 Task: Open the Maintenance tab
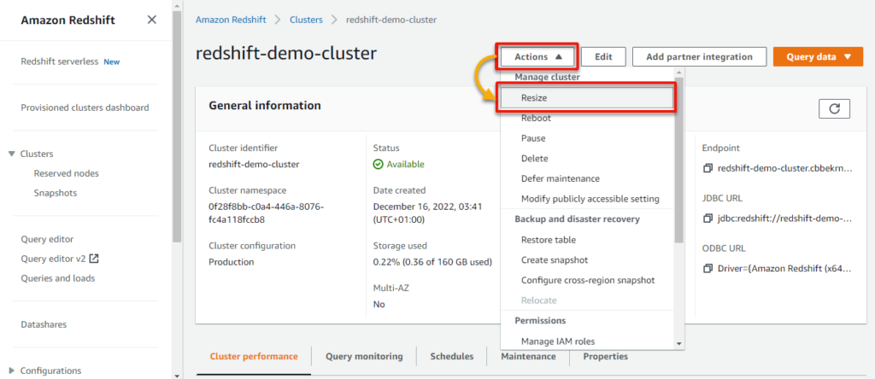pyautogui.click(x=528, y=357)
